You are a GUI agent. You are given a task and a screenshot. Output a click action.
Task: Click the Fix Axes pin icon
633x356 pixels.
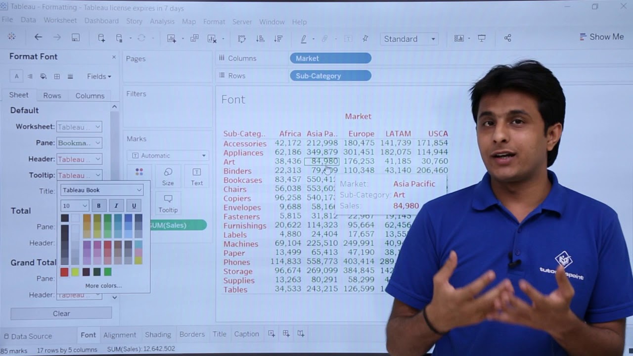point(365,38)
